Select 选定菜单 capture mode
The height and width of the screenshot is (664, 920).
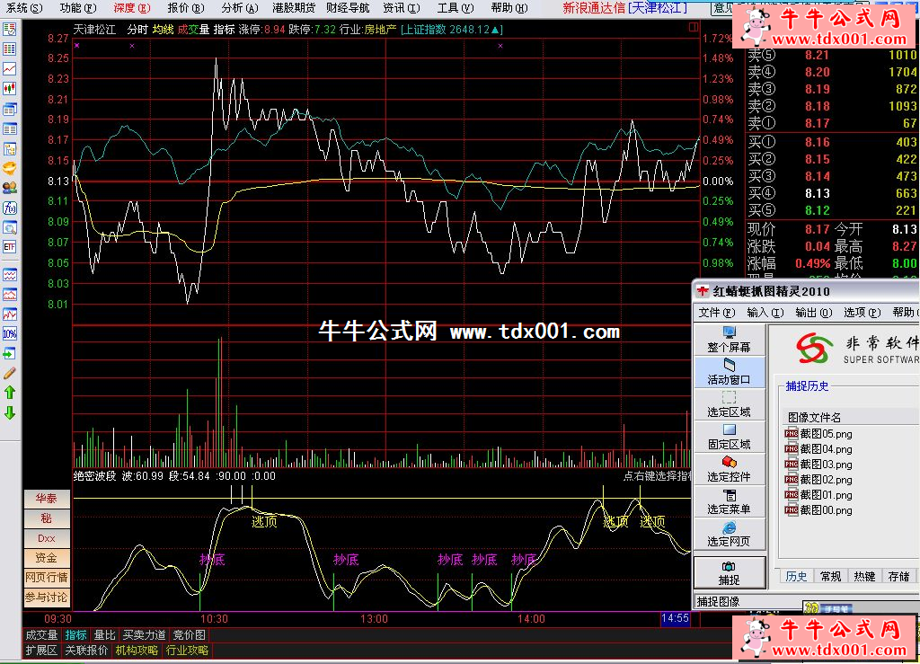pyautogui.click(x=730, y=501)
